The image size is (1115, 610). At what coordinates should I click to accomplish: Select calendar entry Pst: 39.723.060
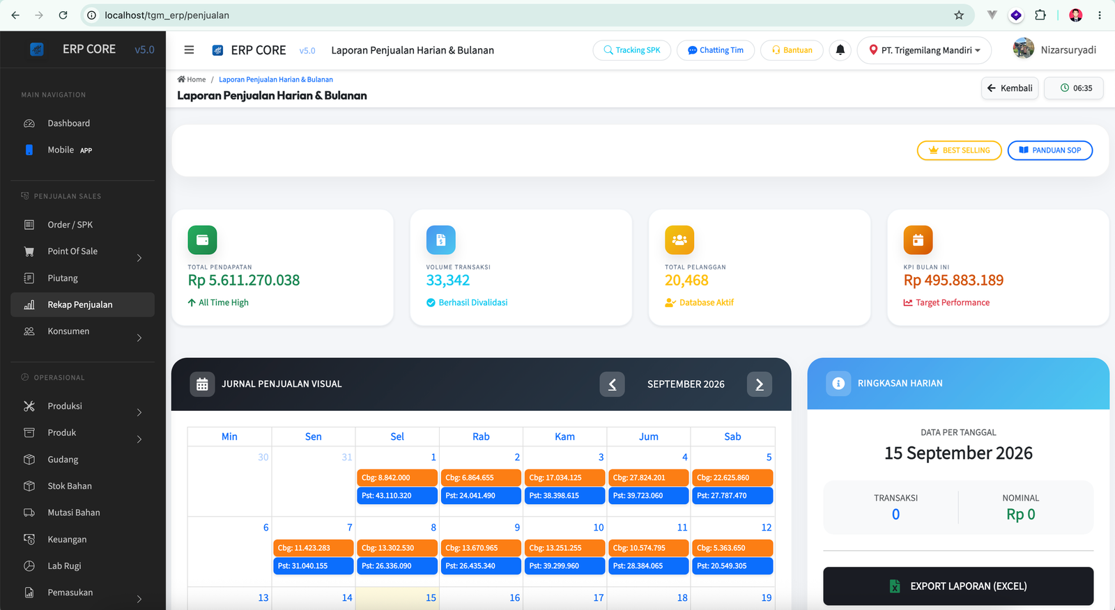click(649, 496)
